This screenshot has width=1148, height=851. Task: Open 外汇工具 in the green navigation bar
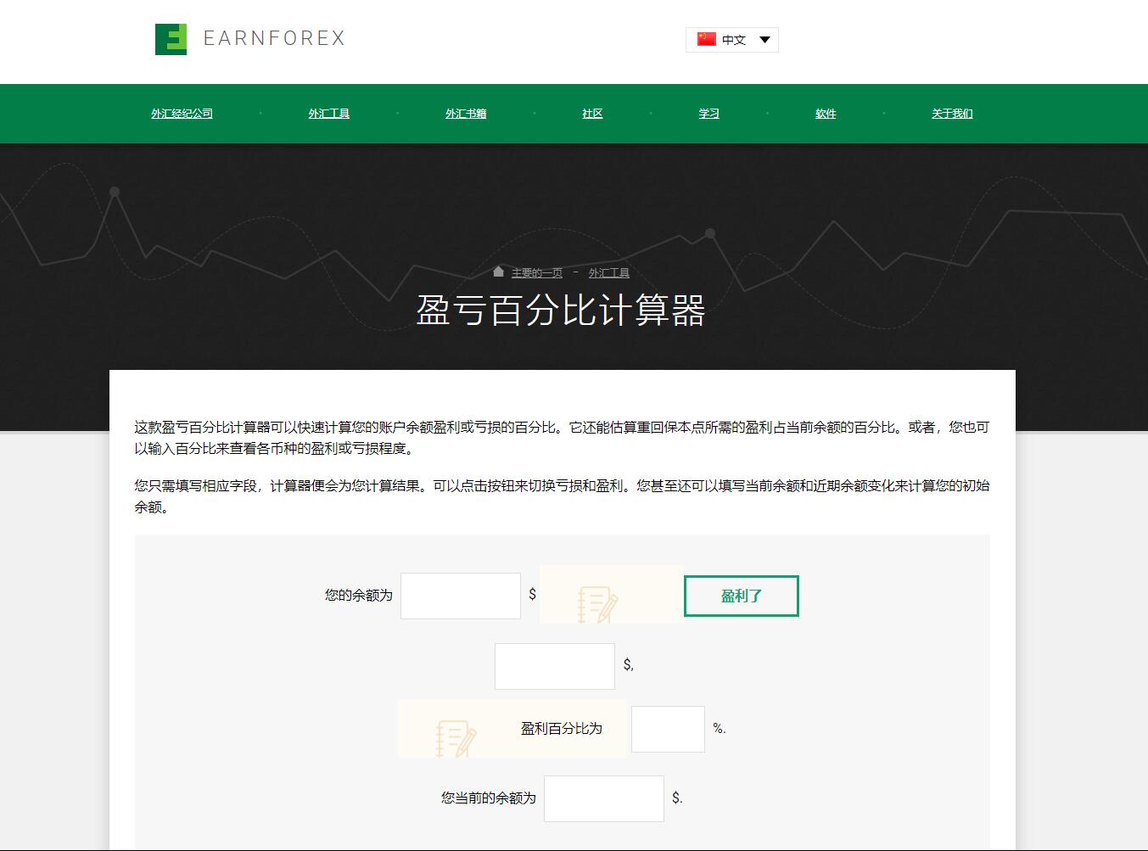[x=328, y=114]
